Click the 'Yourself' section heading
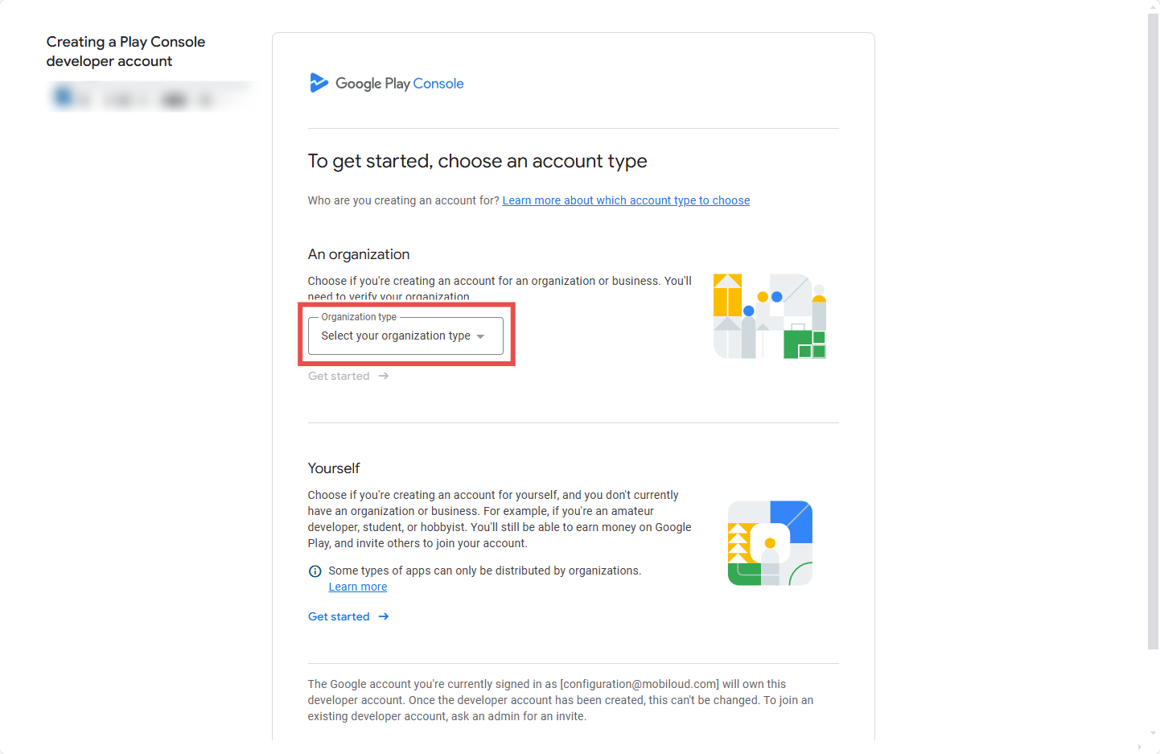The image size is (1160, 754). (334, 468)
